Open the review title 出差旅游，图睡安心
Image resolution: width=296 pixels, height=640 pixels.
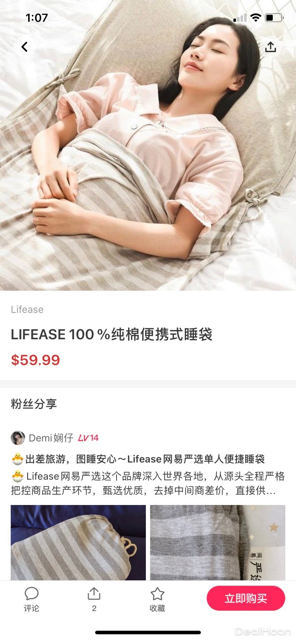click(138, 459)
